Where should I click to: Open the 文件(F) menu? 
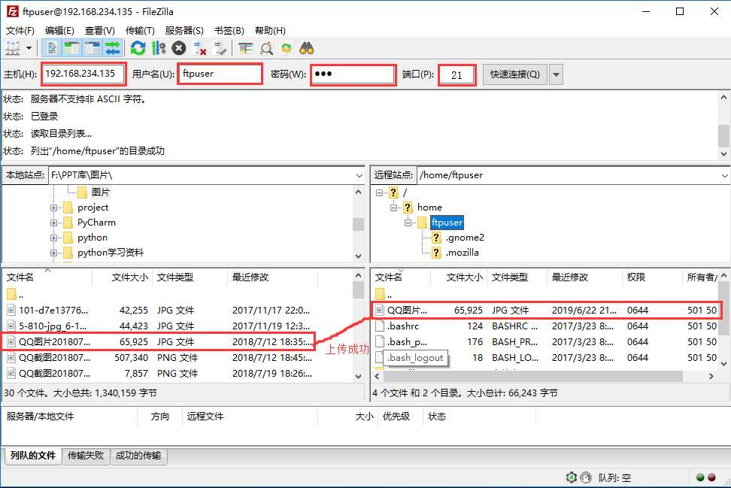[20, 31]
